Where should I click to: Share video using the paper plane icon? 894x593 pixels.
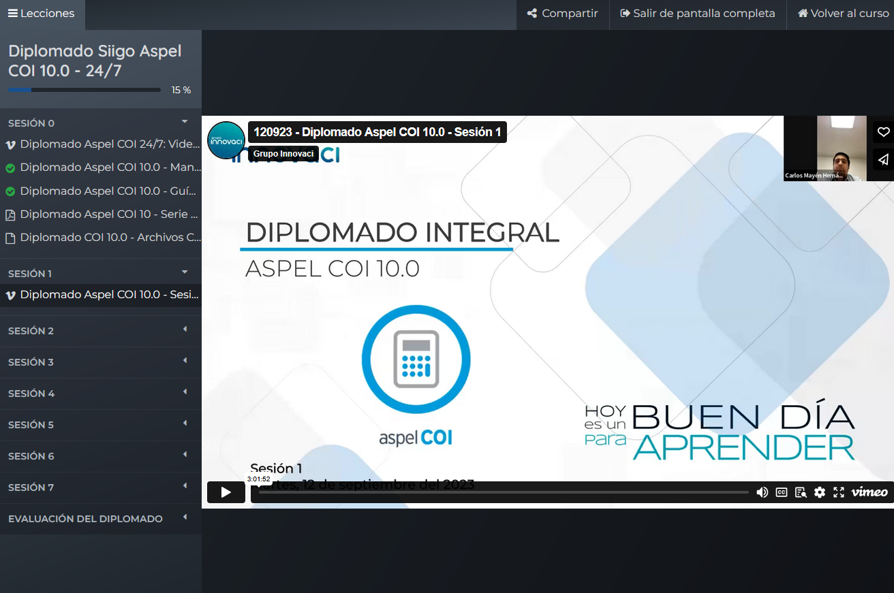click(883, 159)
